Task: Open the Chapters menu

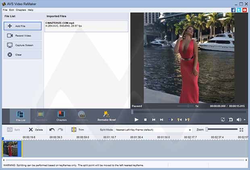Action: click(x=21, y=10)
